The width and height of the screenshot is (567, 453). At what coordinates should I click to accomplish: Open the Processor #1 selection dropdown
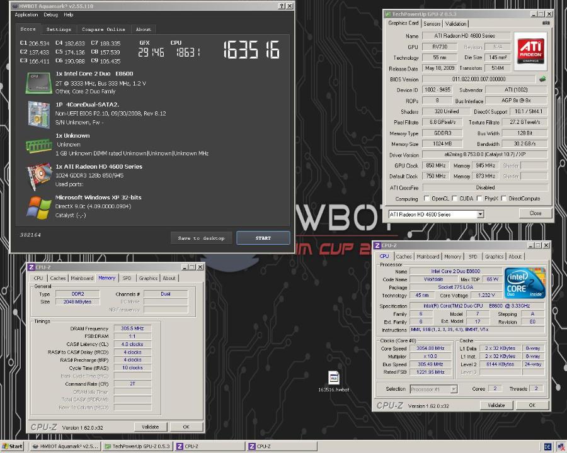tap(454, 389)
